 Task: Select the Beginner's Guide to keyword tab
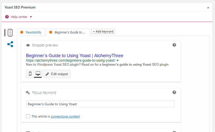tap(68, 32)
